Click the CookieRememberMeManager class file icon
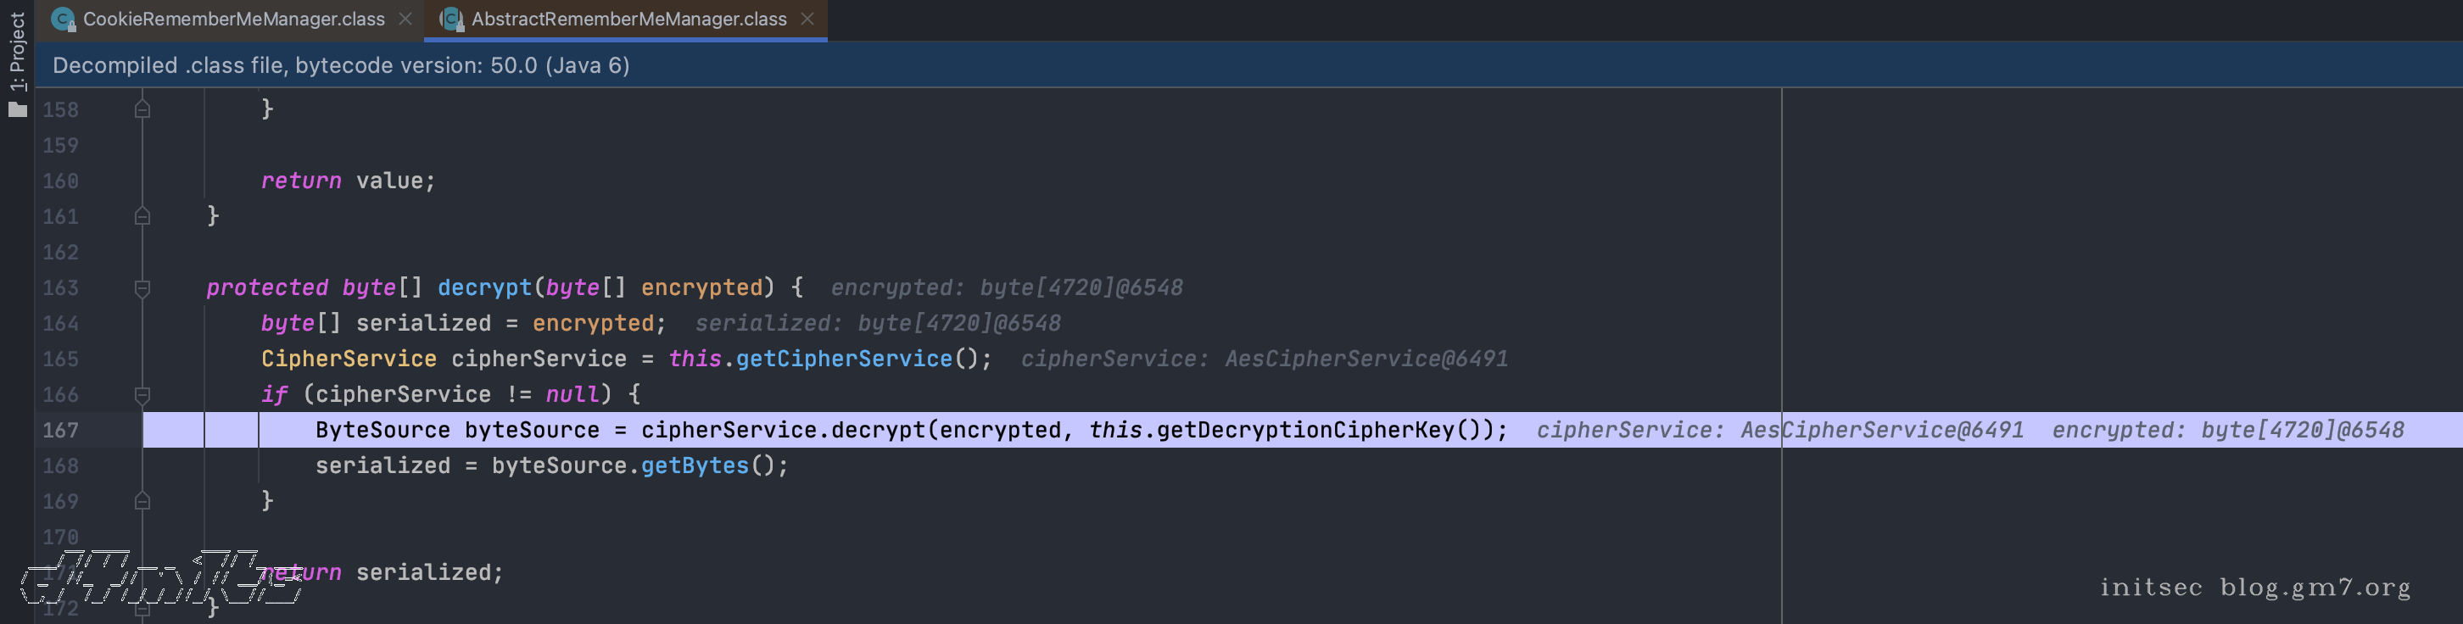 [x=63, y=19]
